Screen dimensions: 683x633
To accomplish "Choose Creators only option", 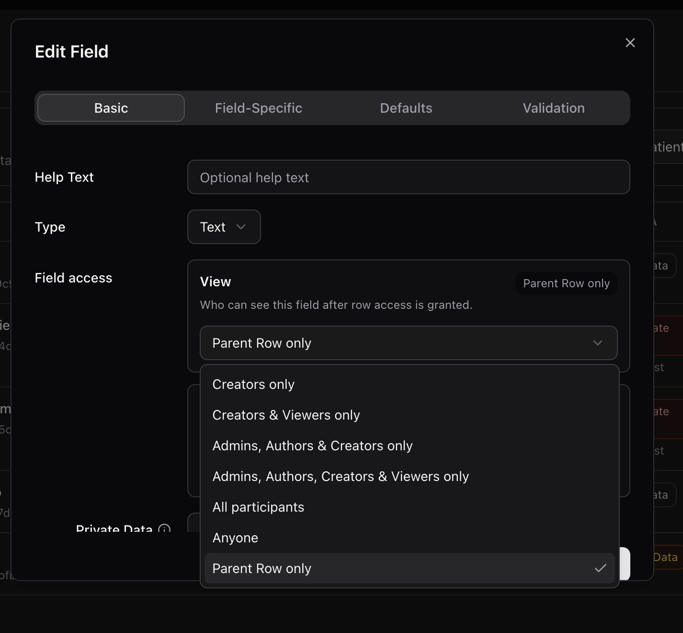I will [x=410, y=385].
